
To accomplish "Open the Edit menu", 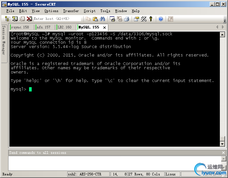I will click(23, 11).
